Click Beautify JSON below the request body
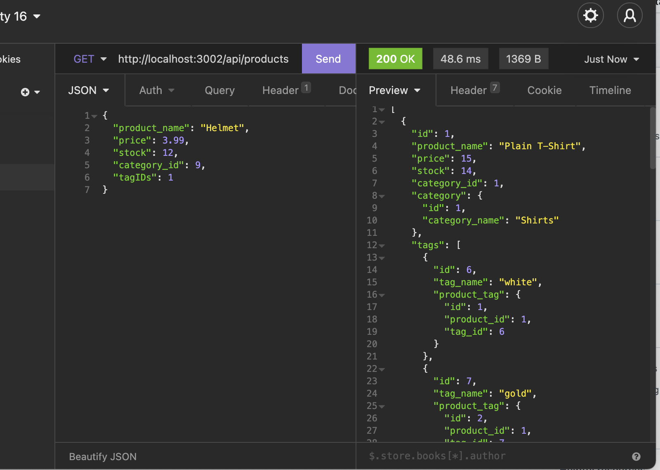The image size is (660, 470). pos(102,456)
